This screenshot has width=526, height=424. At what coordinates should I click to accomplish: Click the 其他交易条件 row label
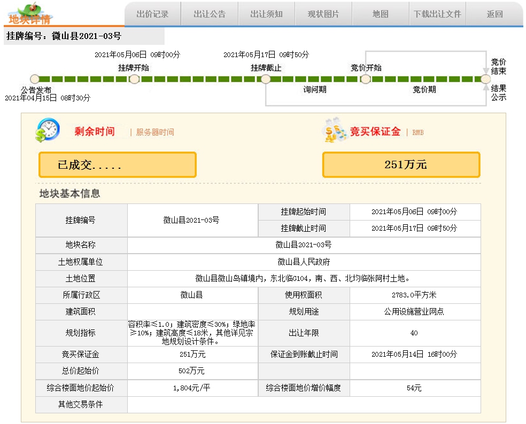(x=81, y=405)
